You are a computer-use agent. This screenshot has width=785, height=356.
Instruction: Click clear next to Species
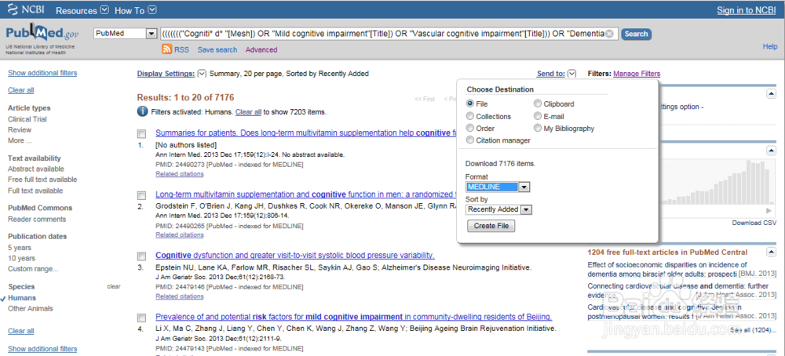pyautogui.click(x=114, y=286)
